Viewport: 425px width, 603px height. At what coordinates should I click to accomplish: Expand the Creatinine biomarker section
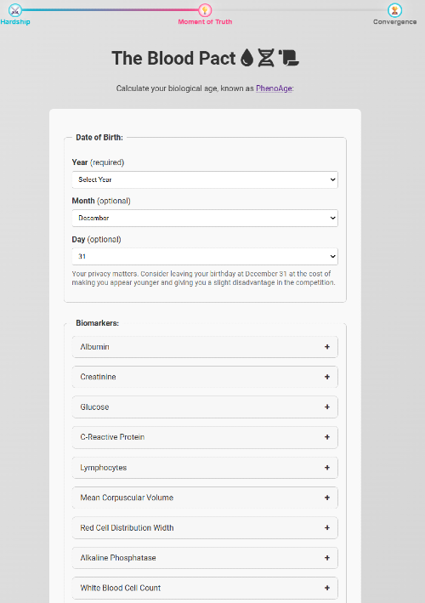pyautogui.click(x=205, y=377)
